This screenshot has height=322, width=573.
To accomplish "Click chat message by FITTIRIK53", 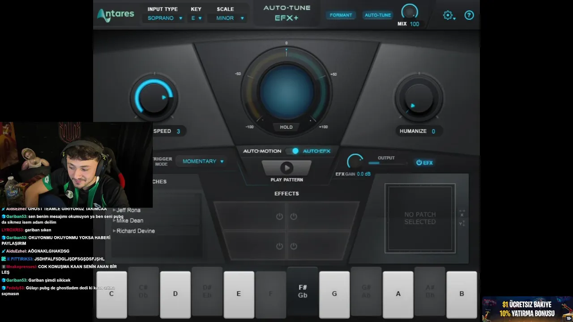I will (x=53, y=259).
